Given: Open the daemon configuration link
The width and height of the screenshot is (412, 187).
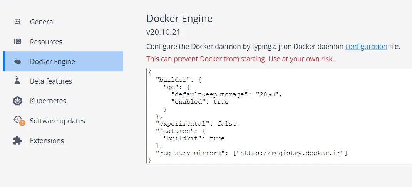Looking at the screenshot, I should click(x=366, y=47).
